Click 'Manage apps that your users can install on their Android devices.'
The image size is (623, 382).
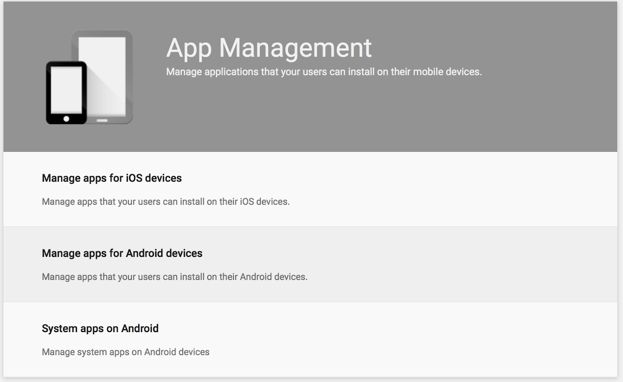[175, 277]
